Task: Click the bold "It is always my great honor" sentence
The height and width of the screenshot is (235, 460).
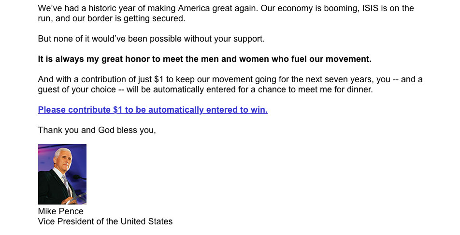Action: click(204, 59)
